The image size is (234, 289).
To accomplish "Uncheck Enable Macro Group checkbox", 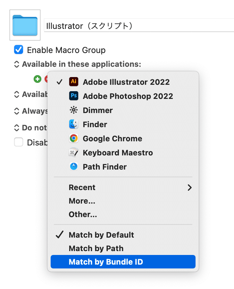I will 19,49.
